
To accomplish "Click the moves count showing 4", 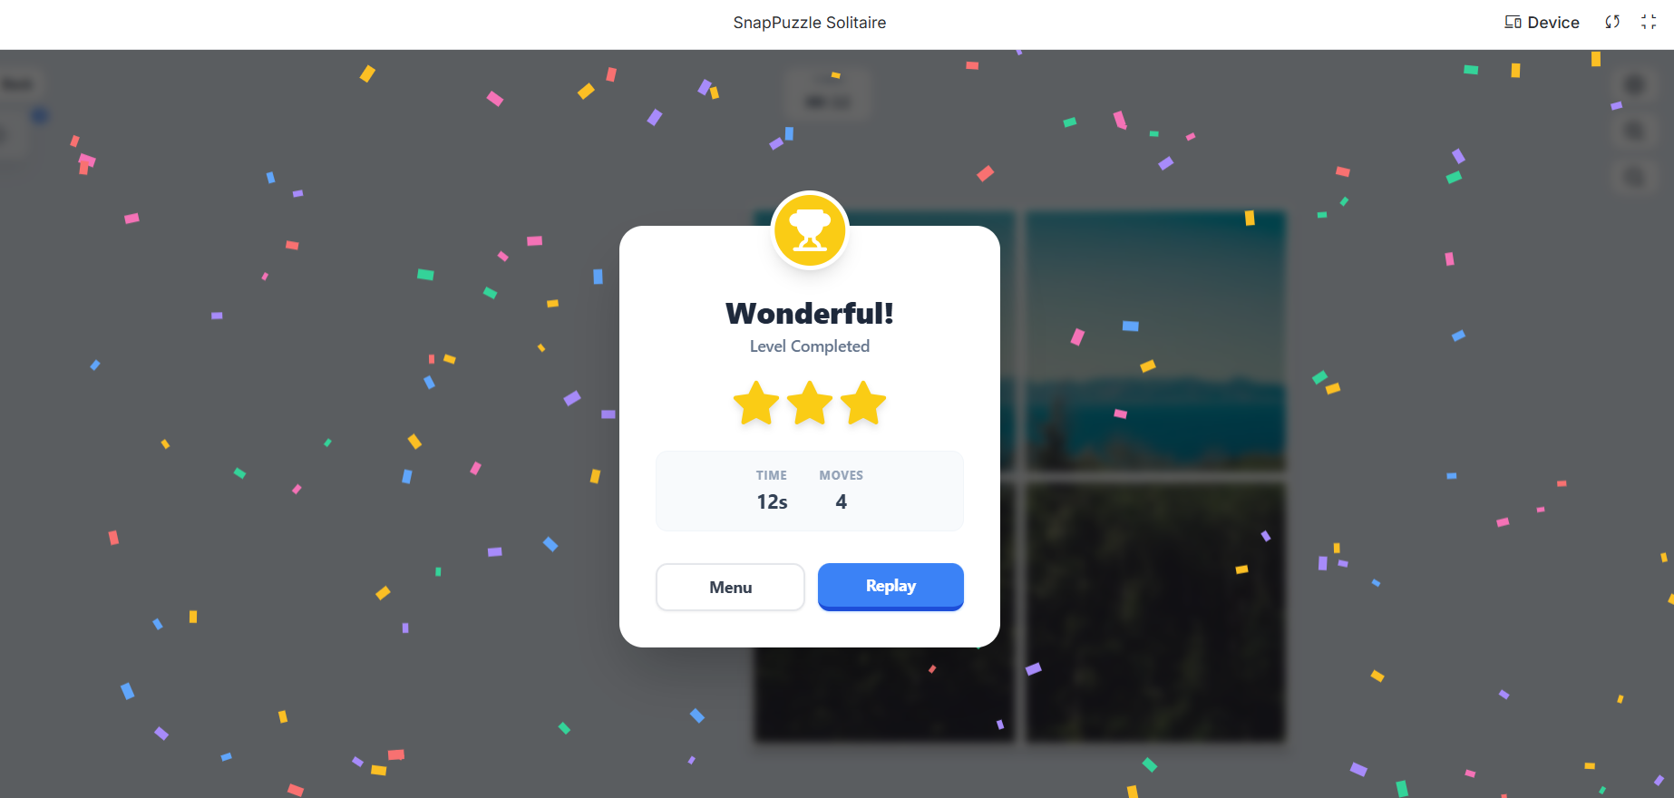I will point(842,501).
